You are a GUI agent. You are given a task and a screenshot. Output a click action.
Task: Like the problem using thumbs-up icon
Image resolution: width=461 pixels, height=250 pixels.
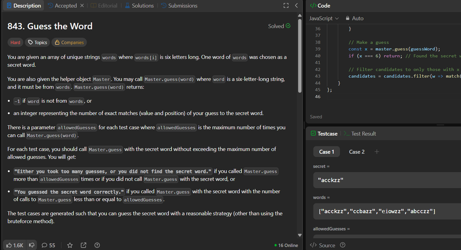[15, 245]
